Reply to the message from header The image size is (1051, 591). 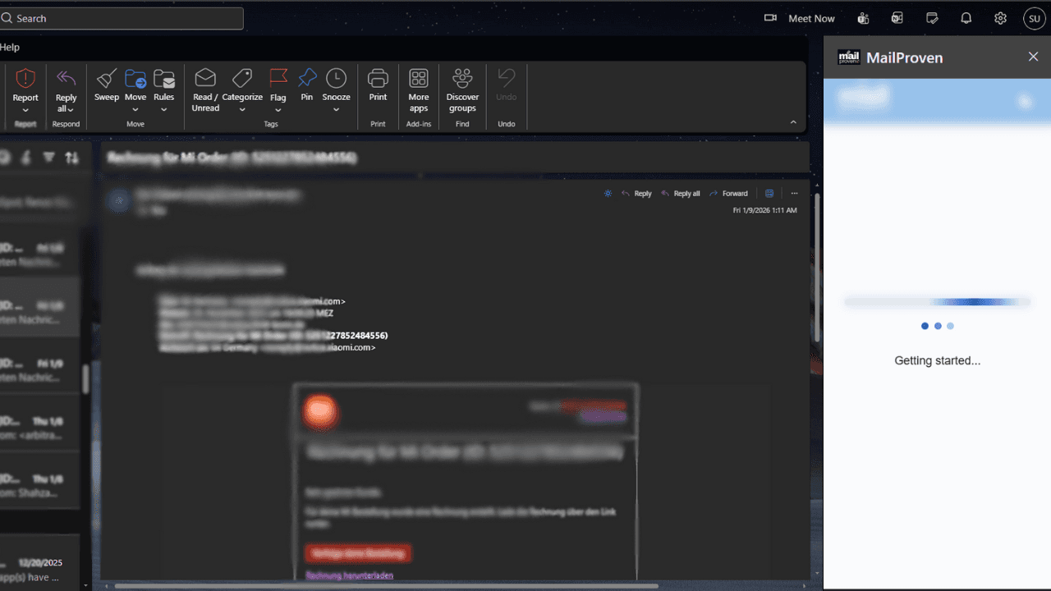(x=636, y=194)
